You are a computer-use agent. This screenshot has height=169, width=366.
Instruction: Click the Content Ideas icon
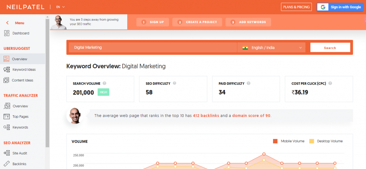[6, 80]
